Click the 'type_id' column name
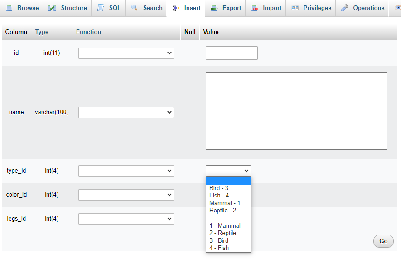 click(16, 171)
